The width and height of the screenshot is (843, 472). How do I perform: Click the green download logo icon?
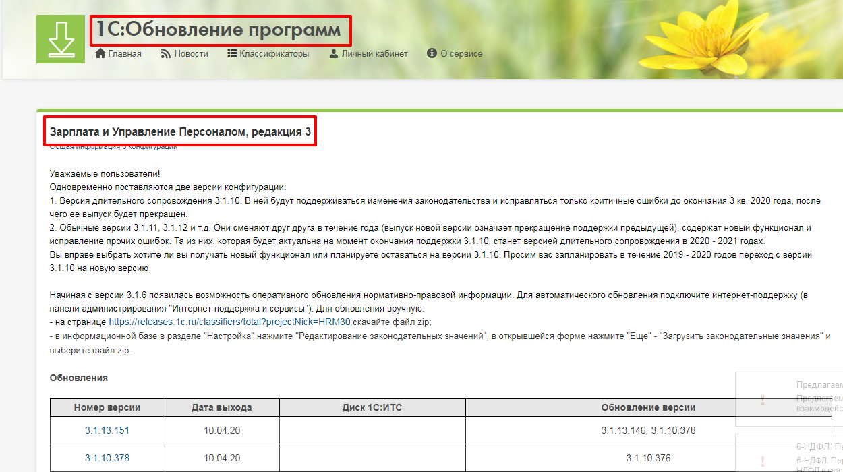pyautogui.click(x=61, y=39)
